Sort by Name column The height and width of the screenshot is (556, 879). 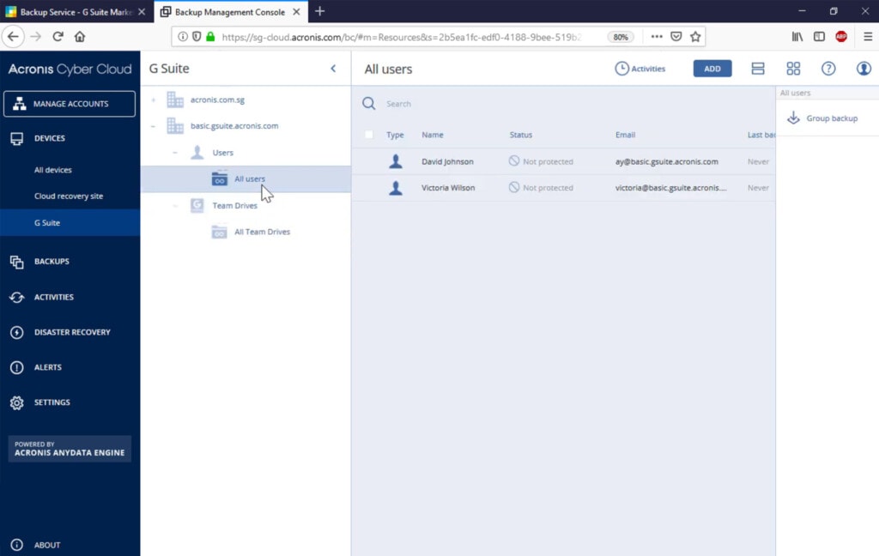(x=433, y=135)
